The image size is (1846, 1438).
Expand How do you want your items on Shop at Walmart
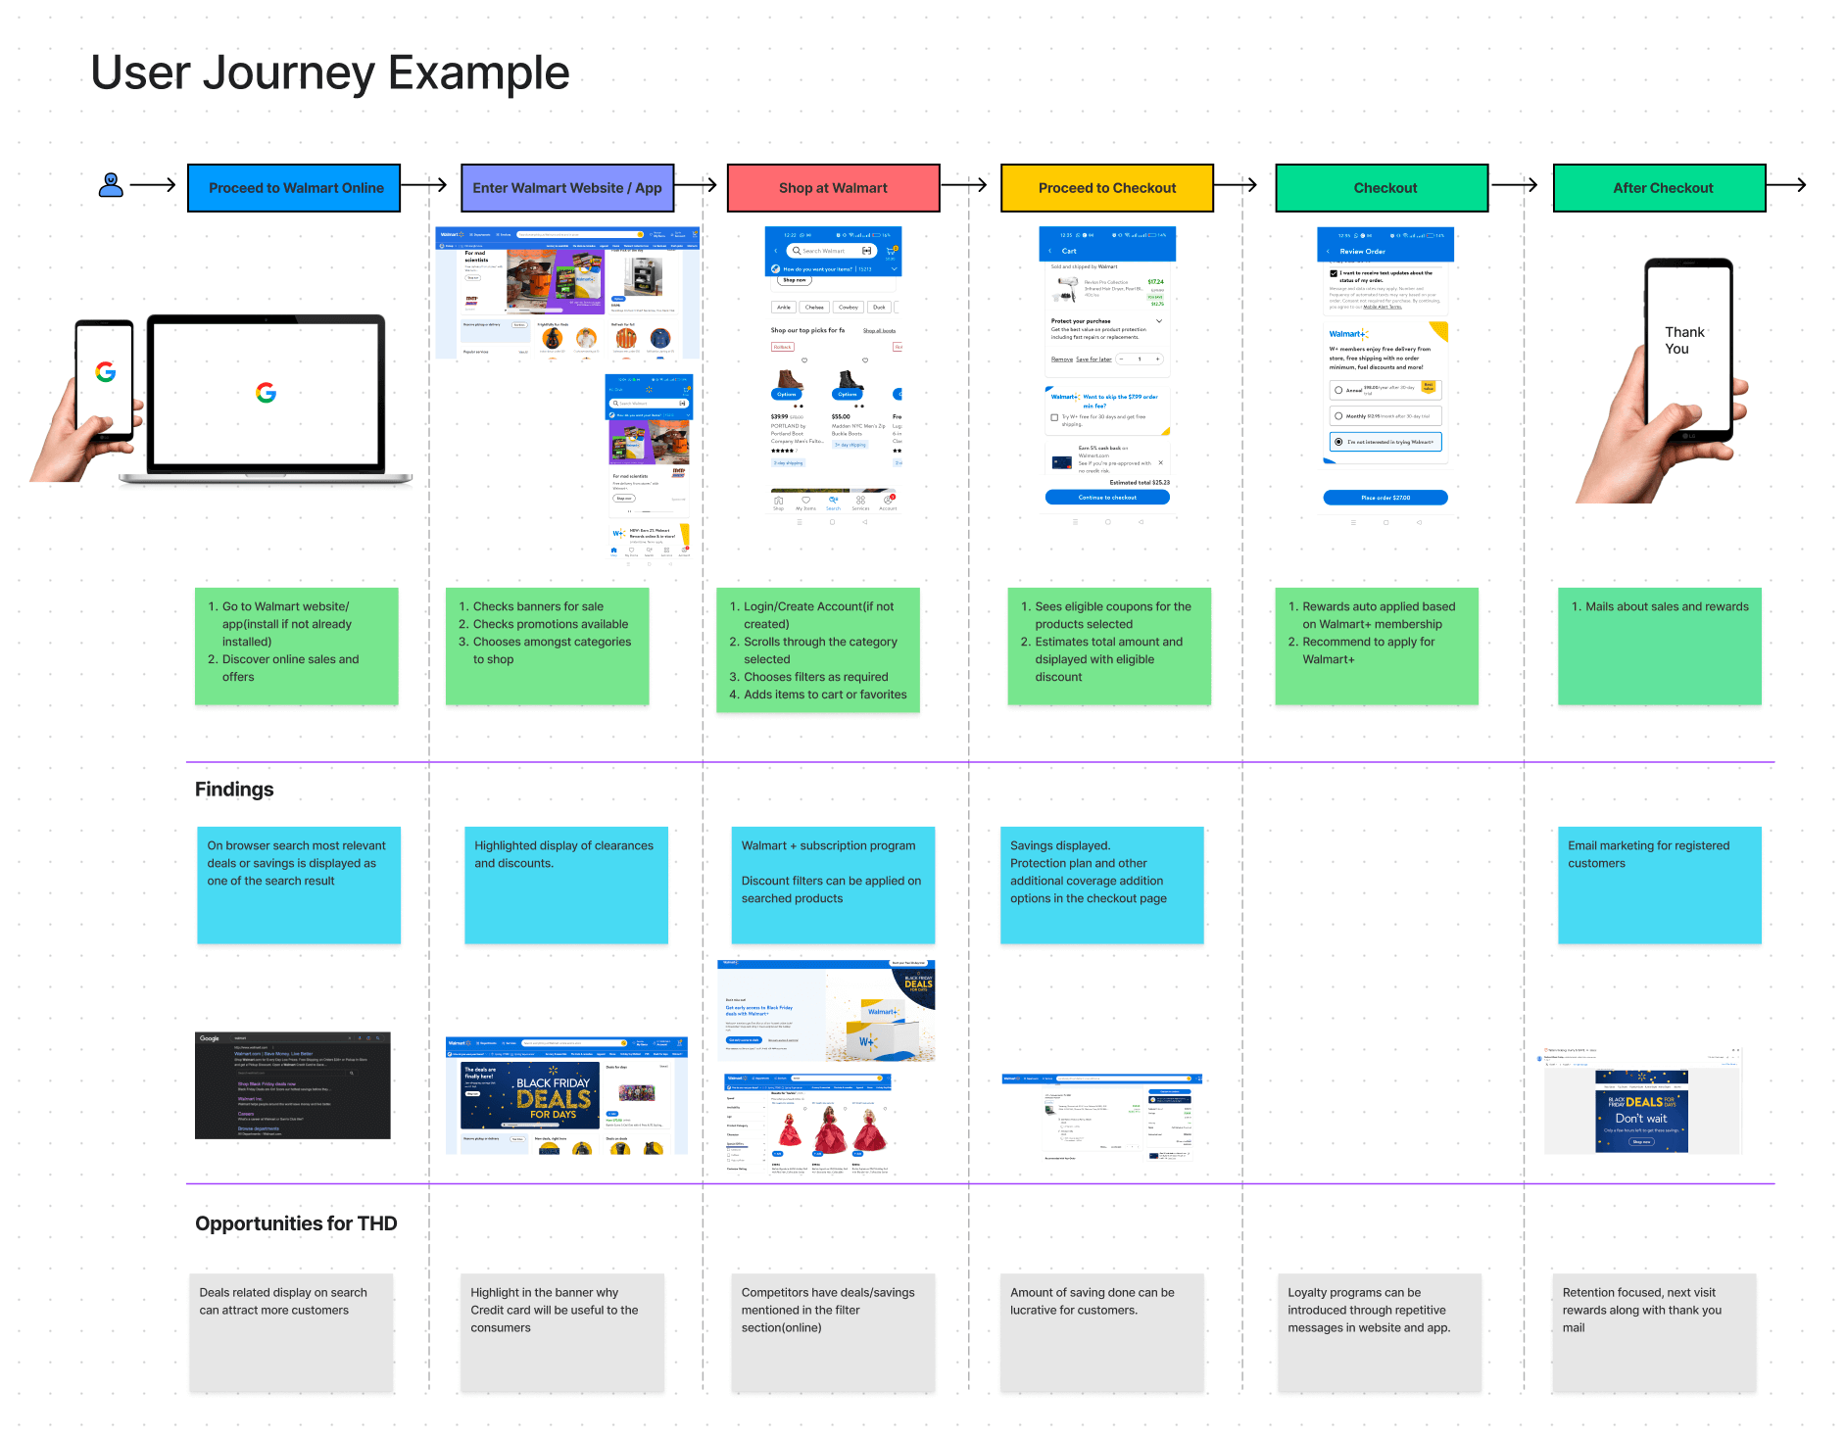(895, 269)
